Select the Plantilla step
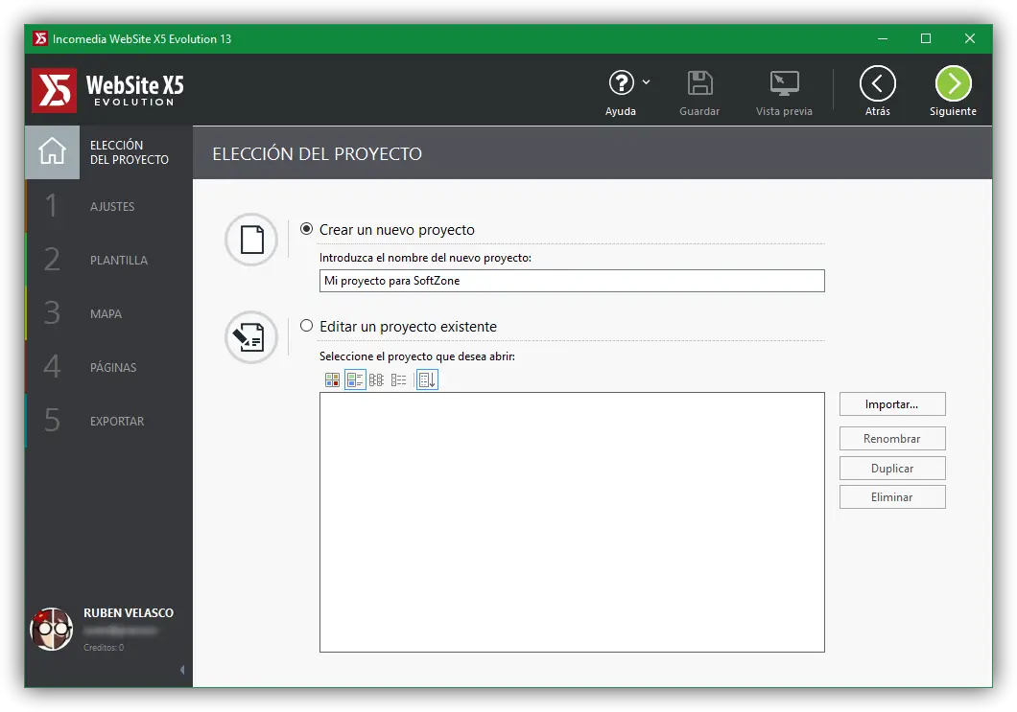The width and height of the screenshot is (1017, 712). pyautogui.click(x=108, y=260)
